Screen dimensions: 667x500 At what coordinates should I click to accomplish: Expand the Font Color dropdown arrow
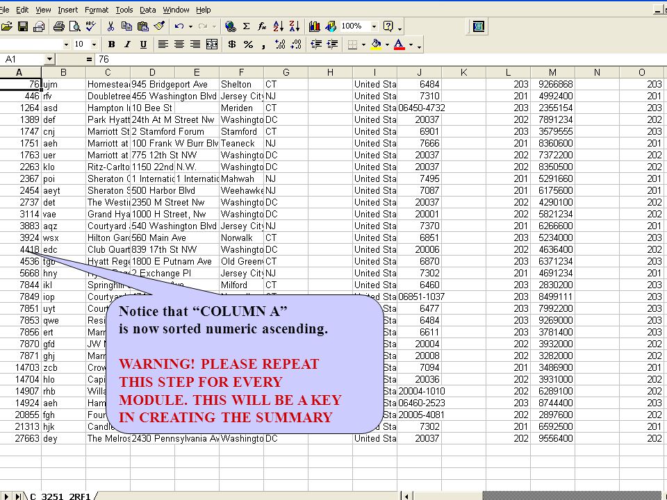coord(411,44)
